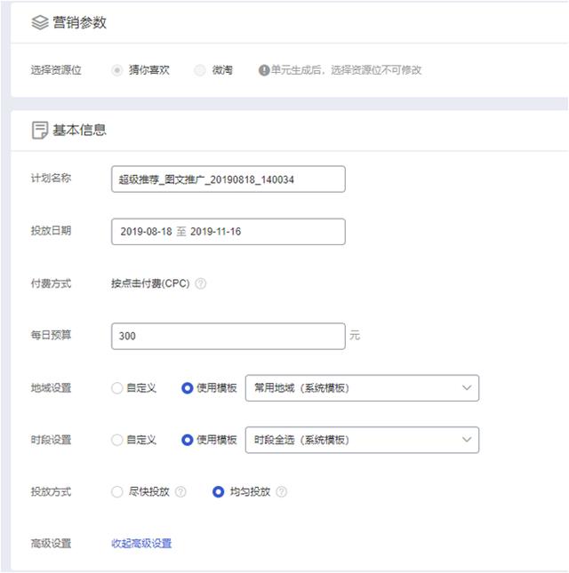Open the 投放日期 date range field

(x=228, y=232)
